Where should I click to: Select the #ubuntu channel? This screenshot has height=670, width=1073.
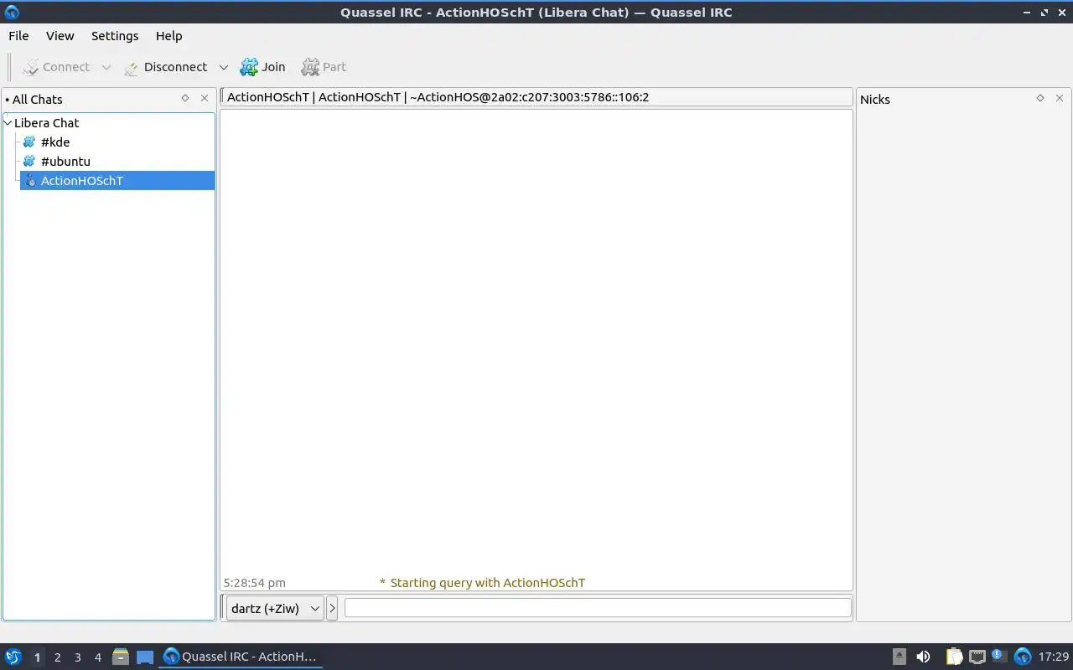65,162
